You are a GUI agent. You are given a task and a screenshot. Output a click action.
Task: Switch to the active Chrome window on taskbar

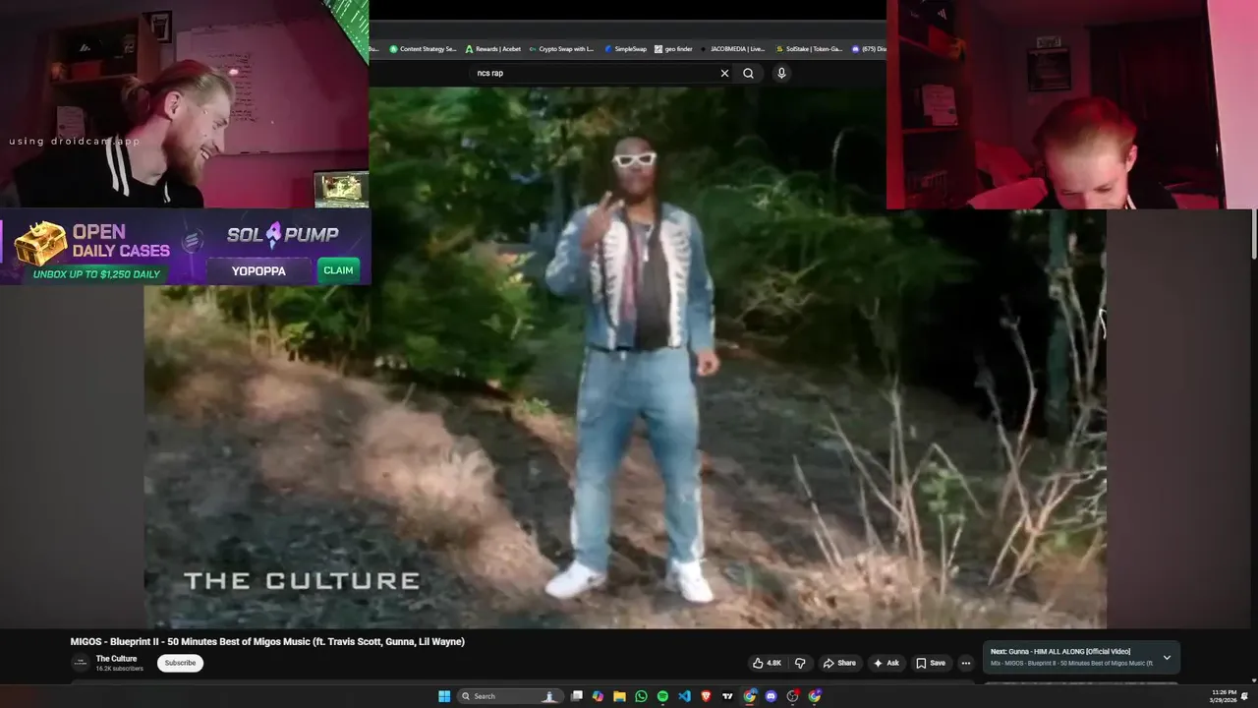point(749,696)
